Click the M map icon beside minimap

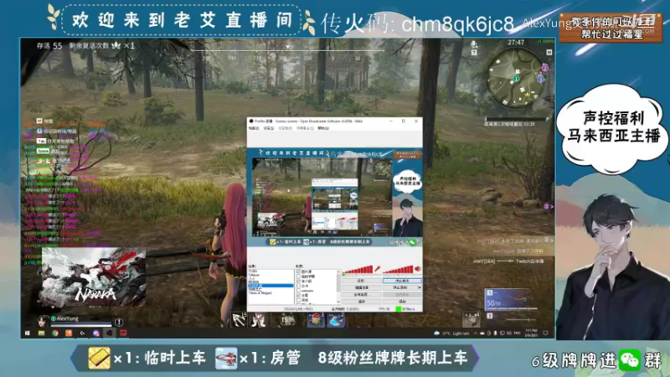[549, 52]
